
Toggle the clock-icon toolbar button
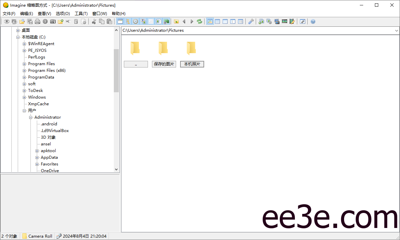tap(136, 22)
